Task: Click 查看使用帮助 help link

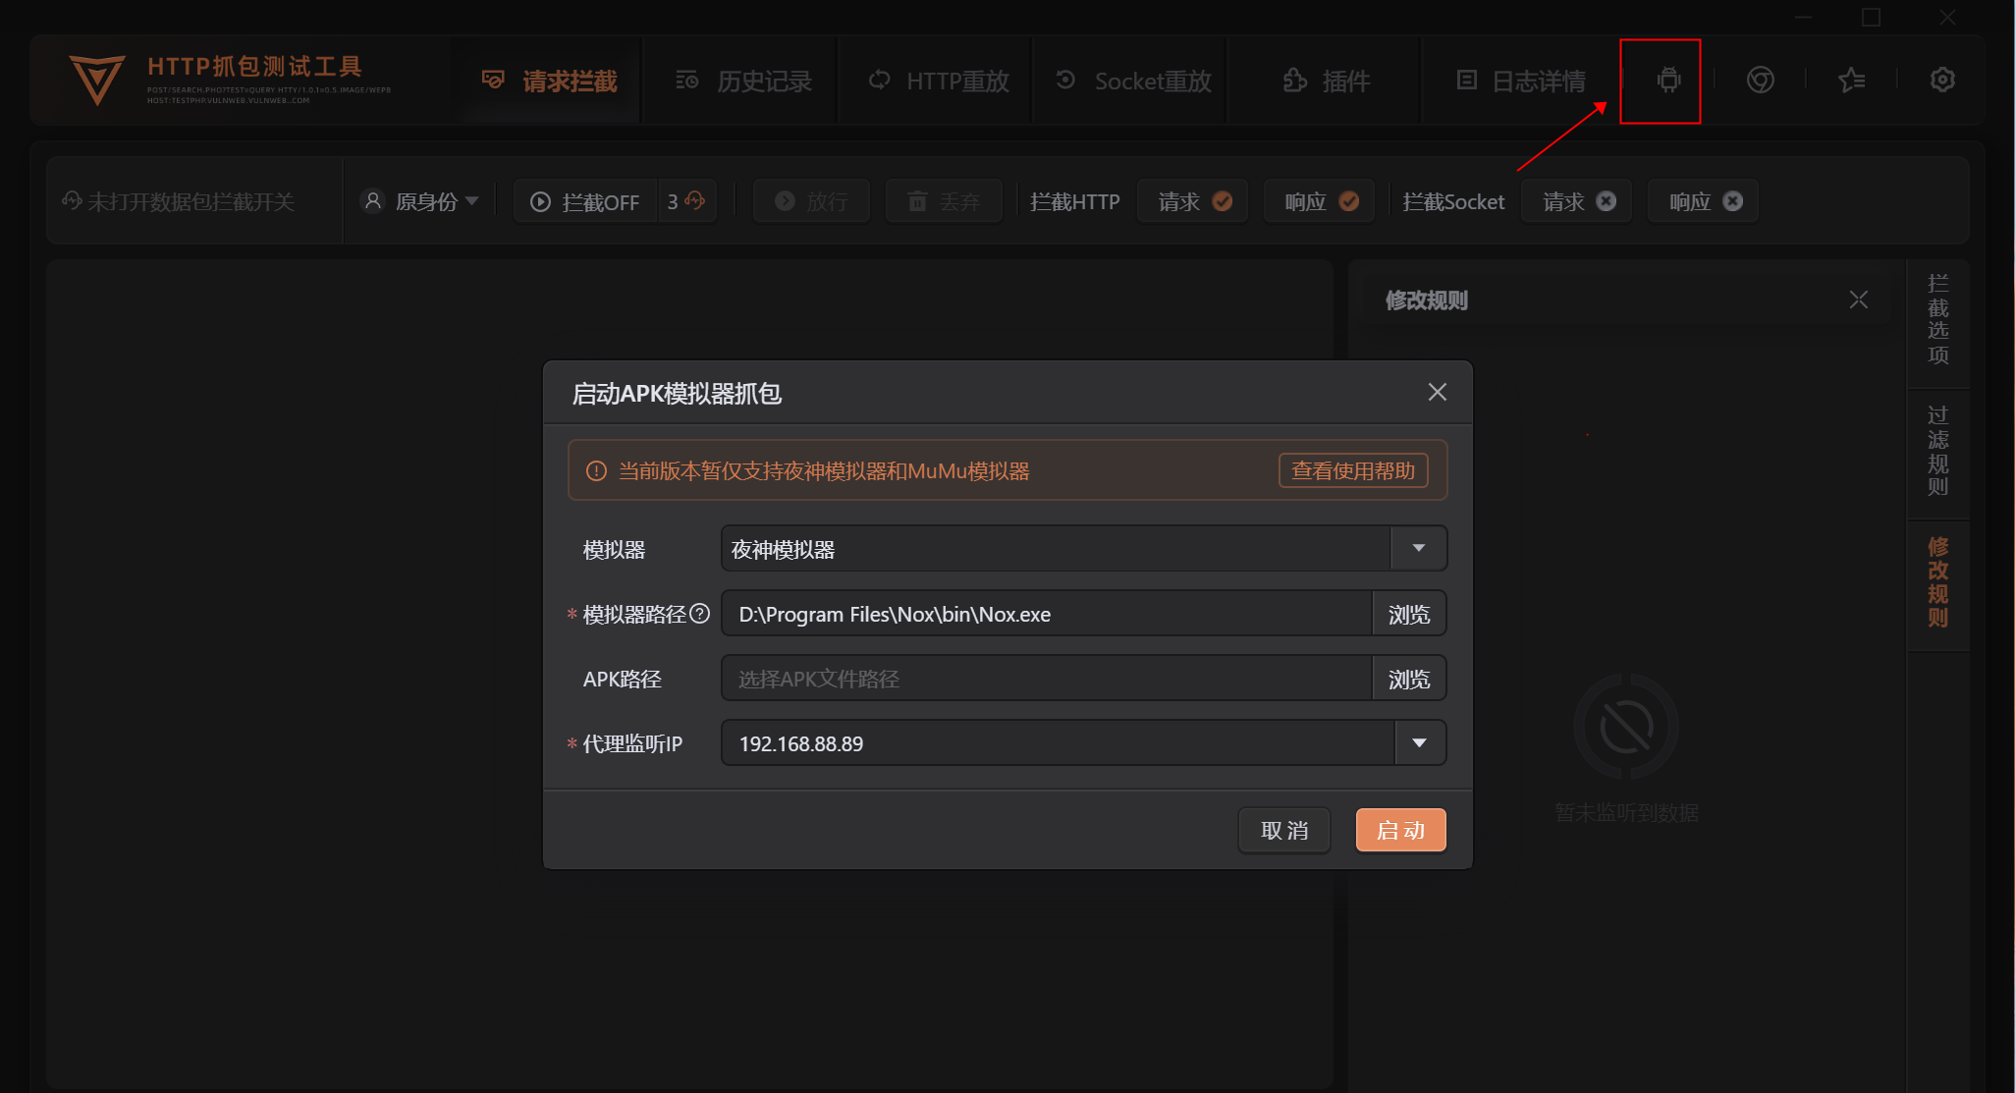Action: (x=1352, y=471)
